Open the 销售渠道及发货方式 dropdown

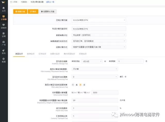click(99, 41)
